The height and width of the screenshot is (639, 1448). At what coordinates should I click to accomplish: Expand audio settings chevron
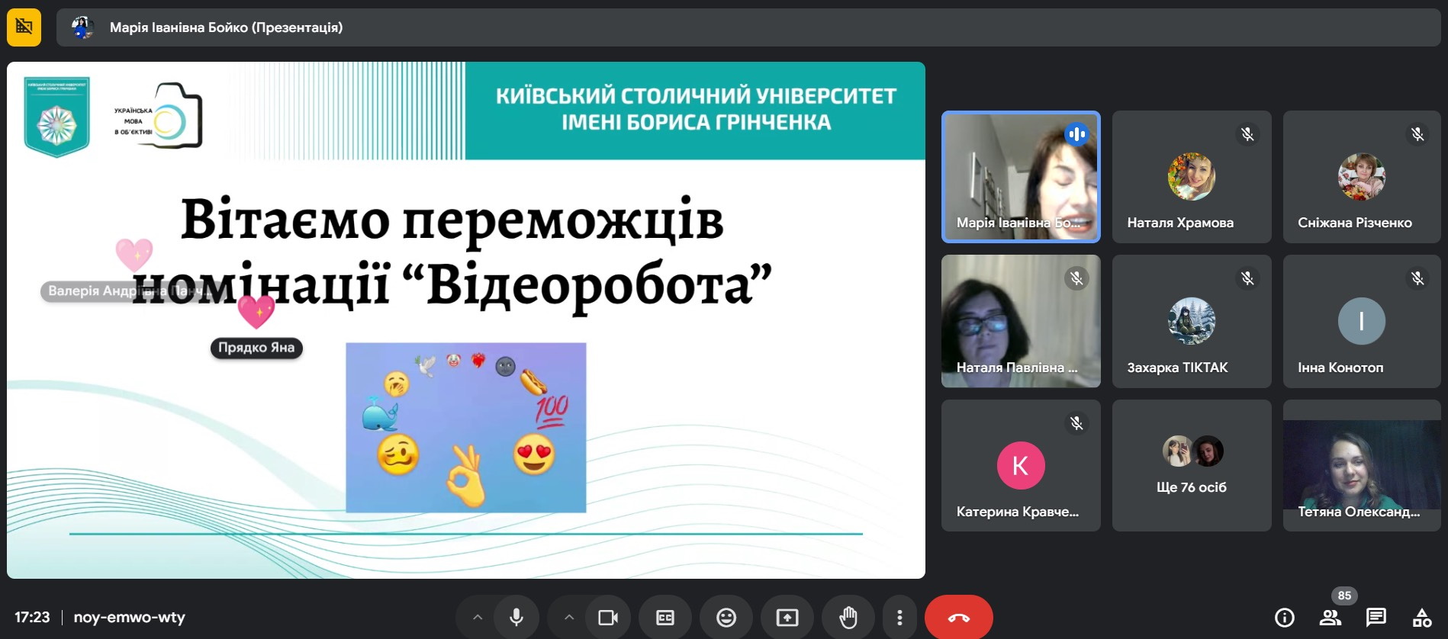coord(478,617)
